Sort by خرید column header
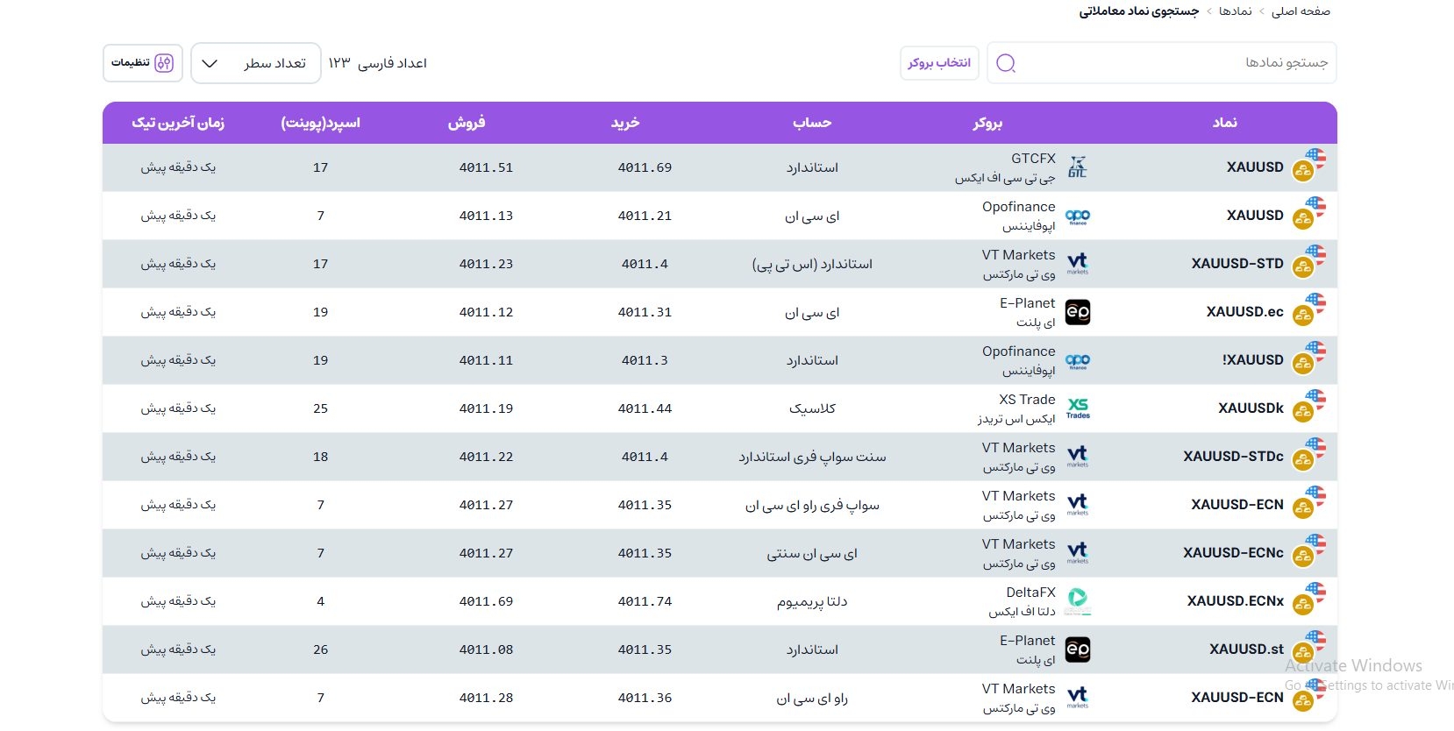 [x=625, y=123]
